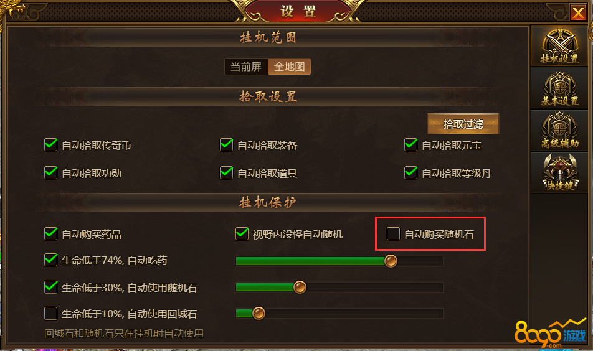Open the 快捷键 sidebar icon

[559, 172]
